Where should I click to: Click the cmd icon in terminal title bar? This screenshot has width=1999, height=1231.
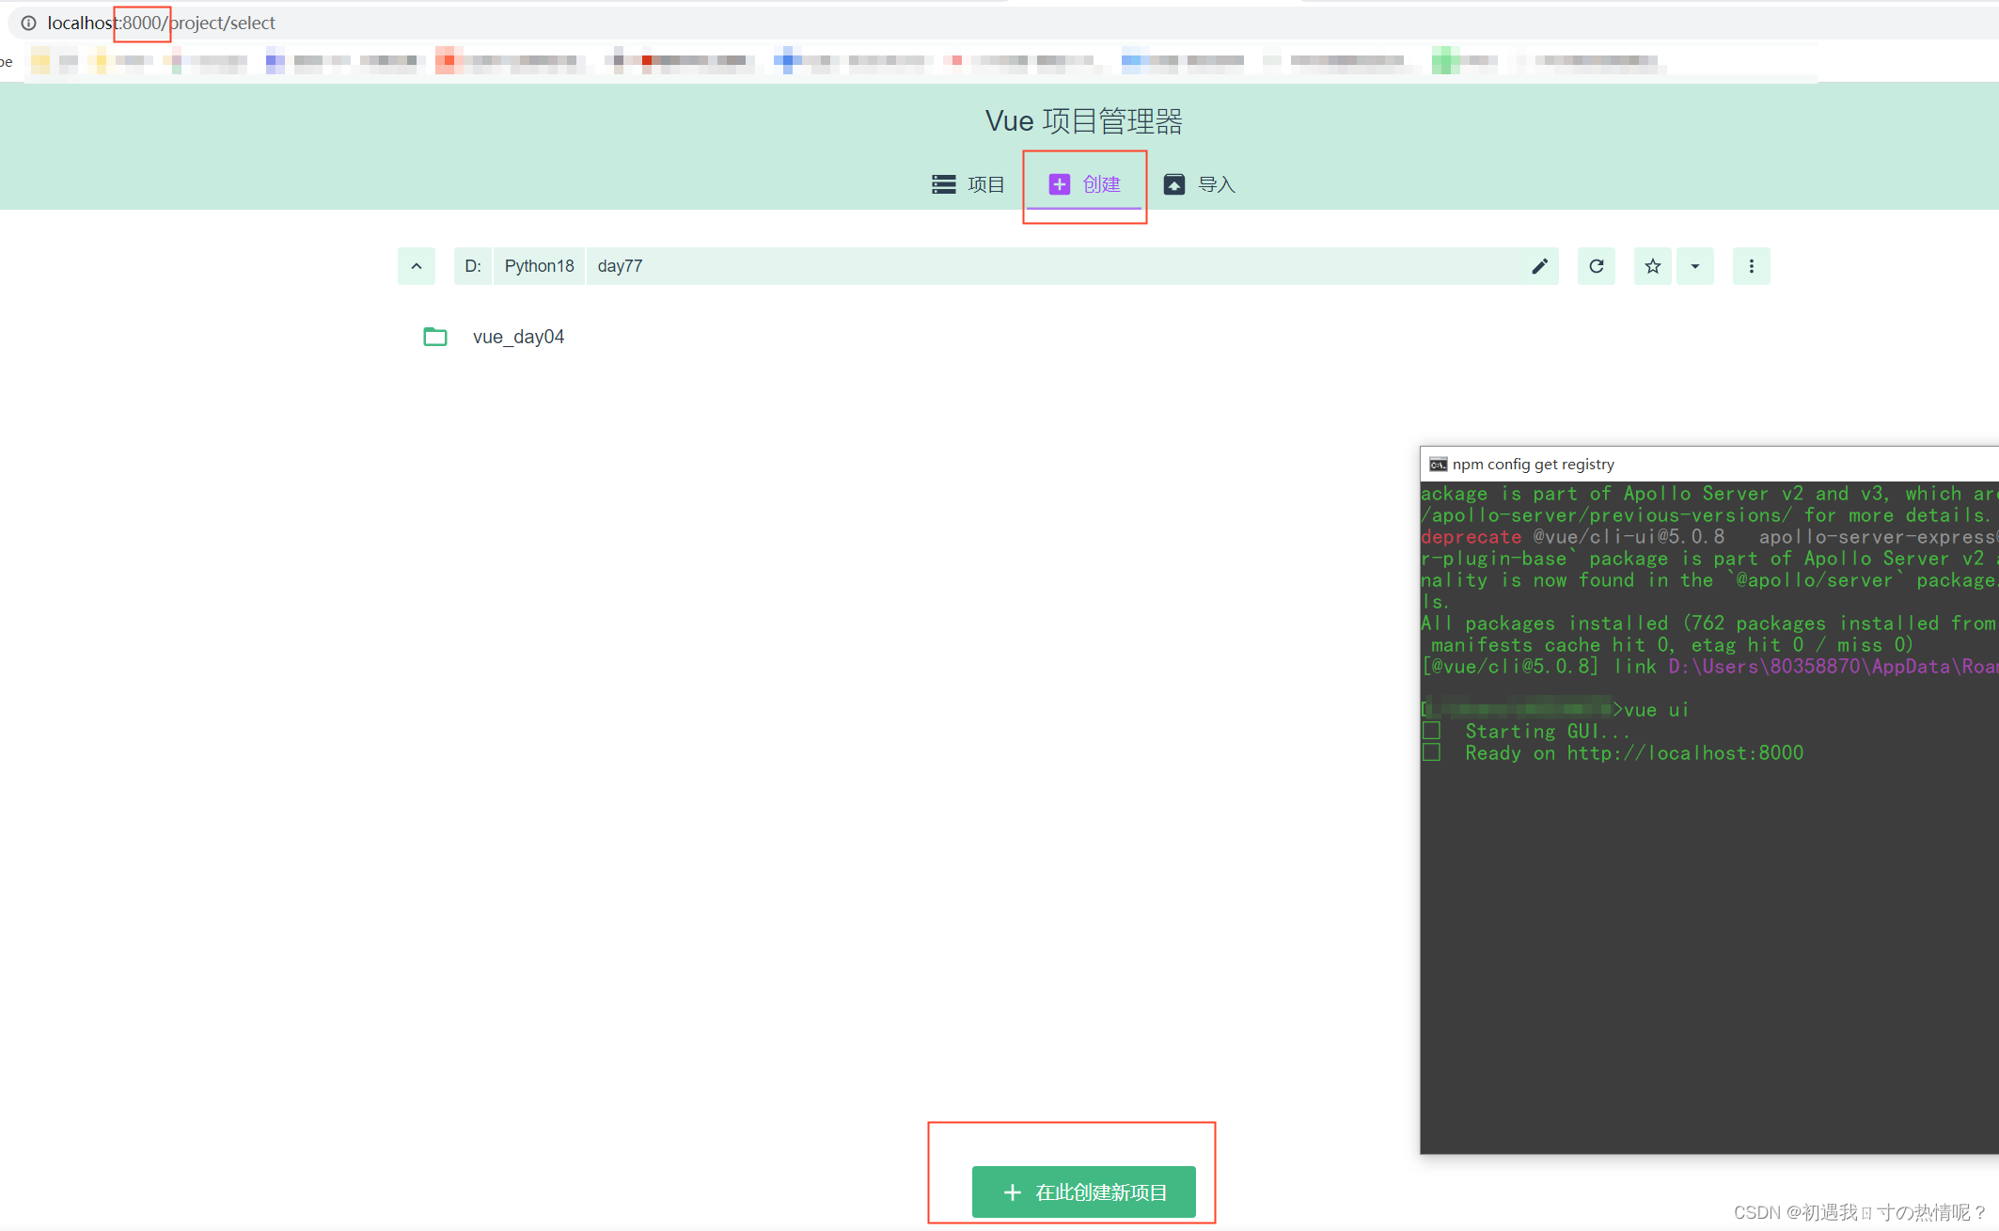click(1439, 465)
